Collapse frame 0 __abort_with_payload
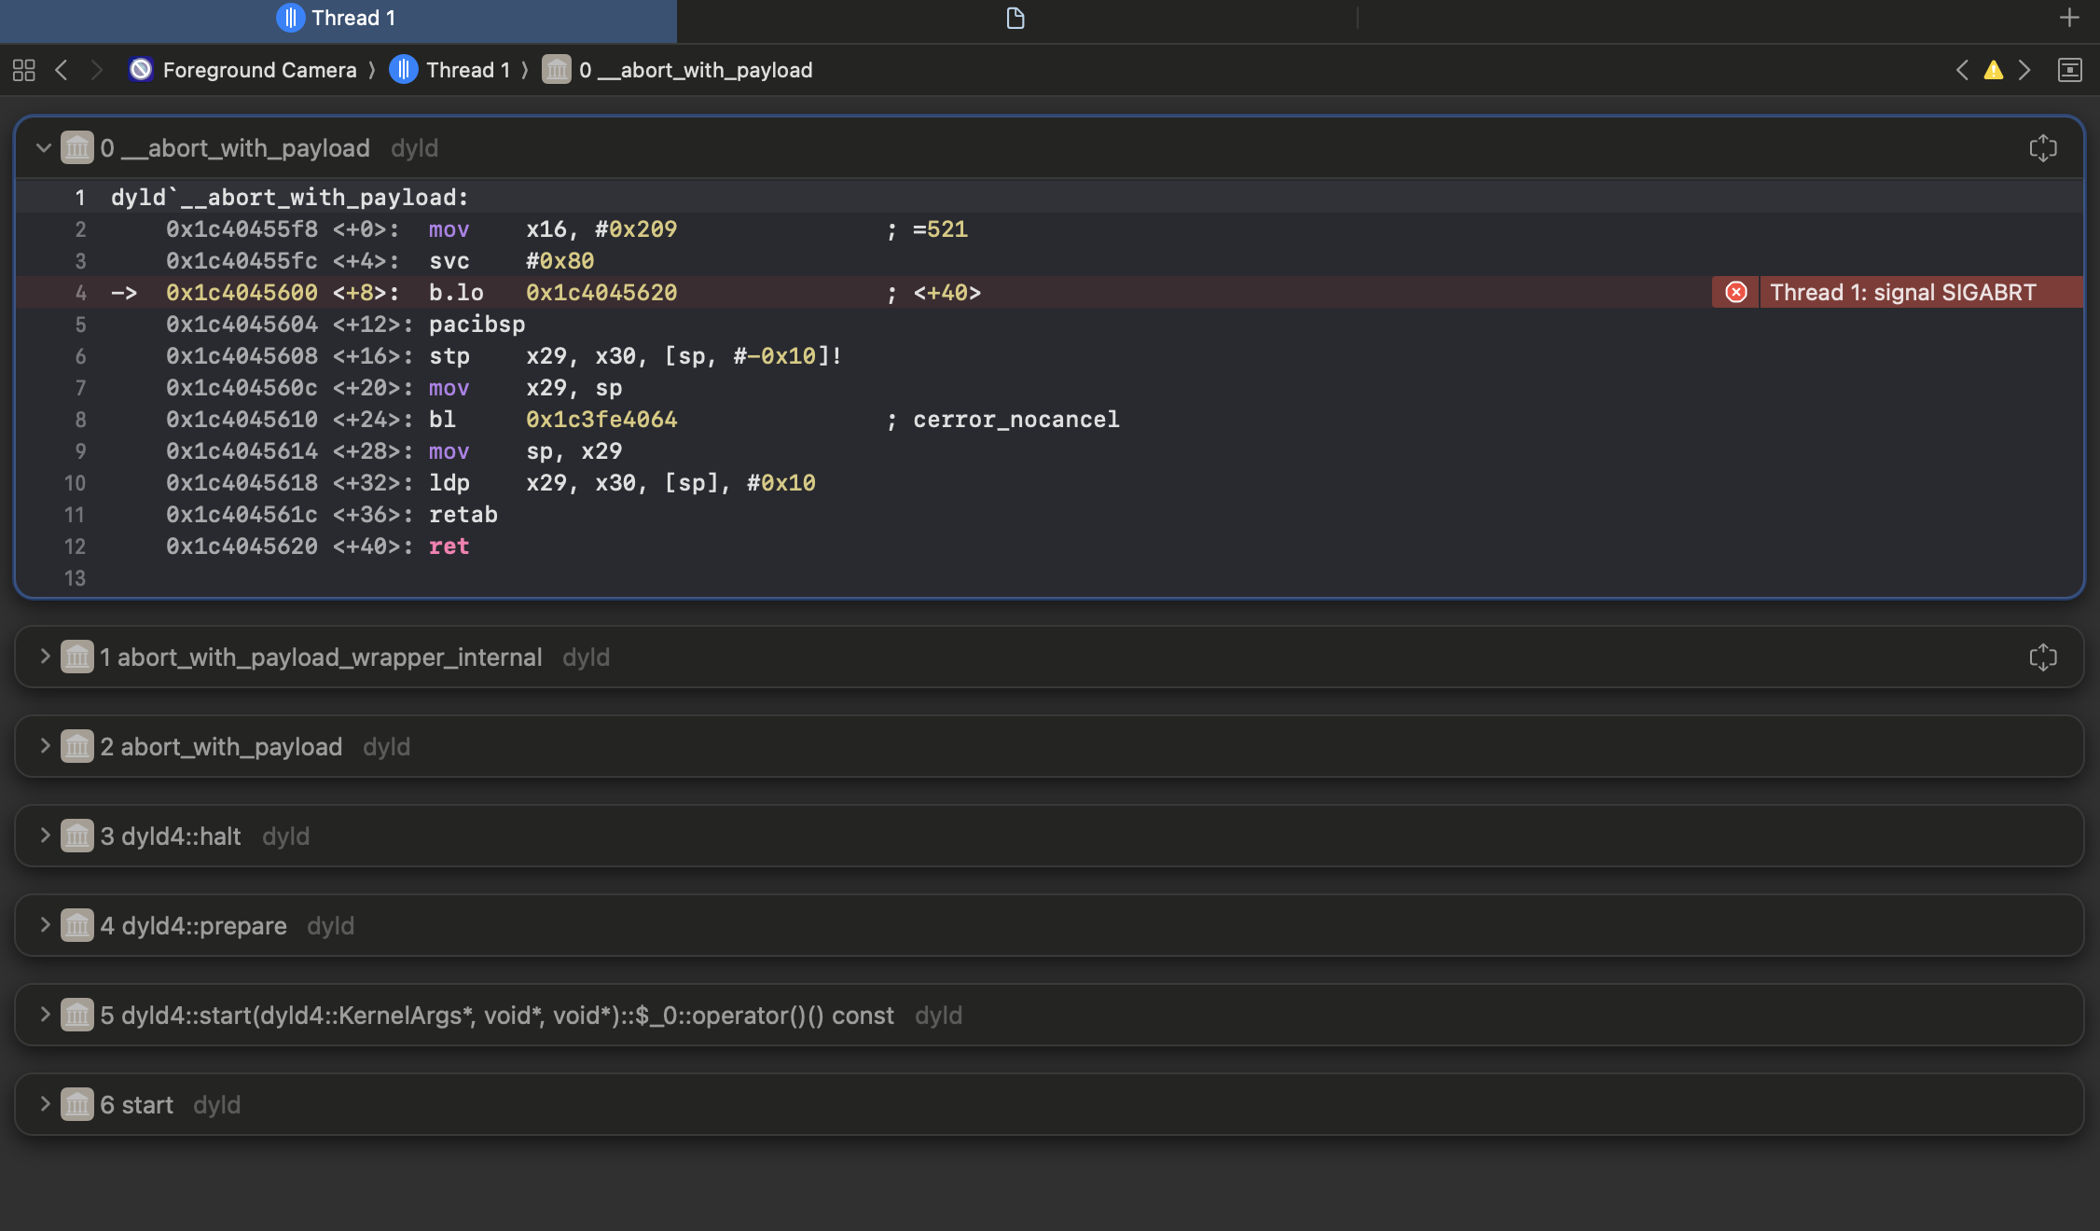Viewport: 2100px width, 1231px height. pyautogui.click(x=43, y=148)
